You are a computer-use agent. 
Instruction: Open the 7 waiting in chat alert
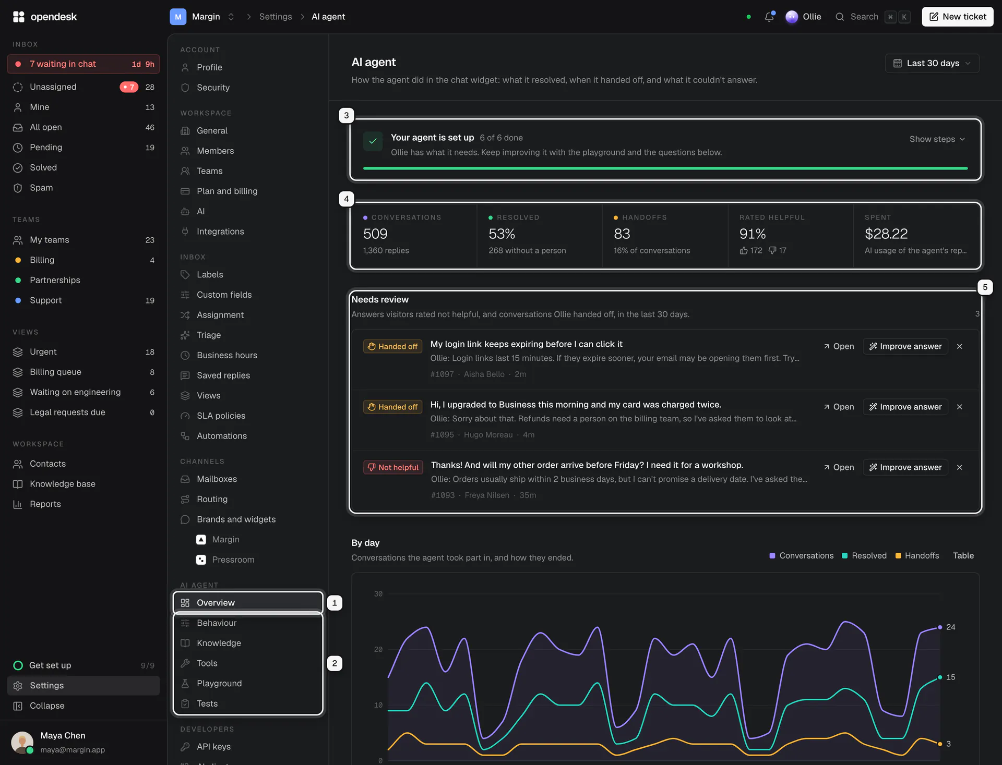pyautogui.click(x=83, y=64)
